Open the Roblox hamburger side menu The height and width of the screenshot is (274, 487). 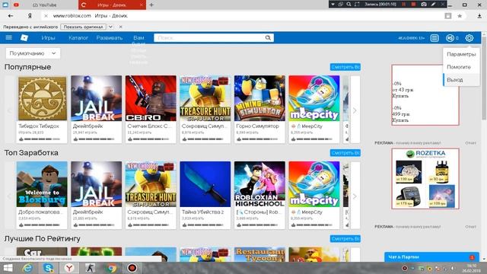click(8, 37)
